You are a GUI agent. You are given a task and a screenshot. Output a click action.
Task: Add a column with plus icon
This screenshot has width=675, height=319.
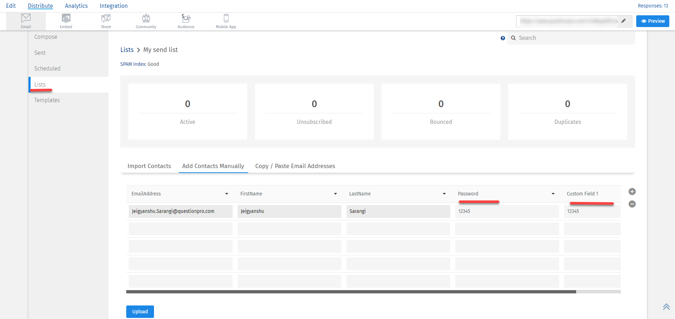(632, 192)
